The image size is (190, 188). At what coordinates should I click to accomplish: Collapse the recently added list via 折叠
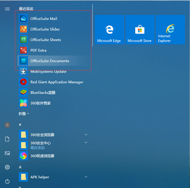(x=24, y=113)
